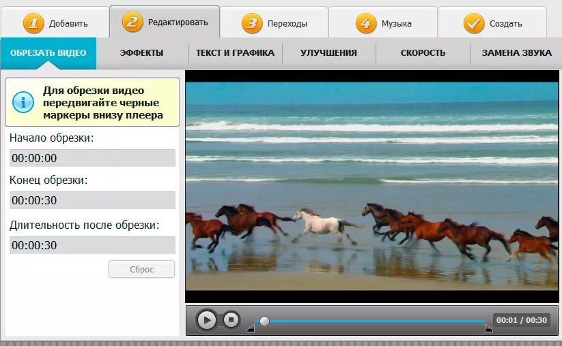Click the Начало обрезки time field
Screen dimensions: 562x346
pyautogui.click(x=92, y=158)
